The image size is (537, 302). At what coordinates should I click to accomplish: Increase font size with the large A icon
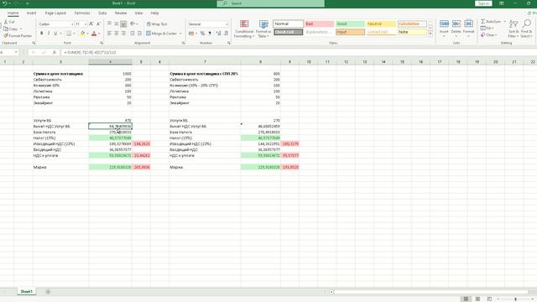coord(91,24)
